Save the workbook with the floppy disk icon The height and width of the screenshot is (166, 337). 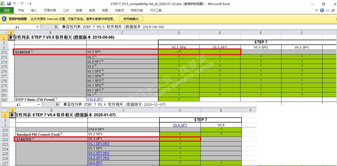pos(9,3)
